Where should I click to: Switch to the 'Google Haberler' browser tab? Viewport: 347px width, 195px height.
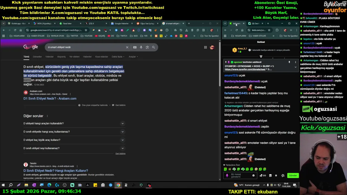tap(121, 23)
